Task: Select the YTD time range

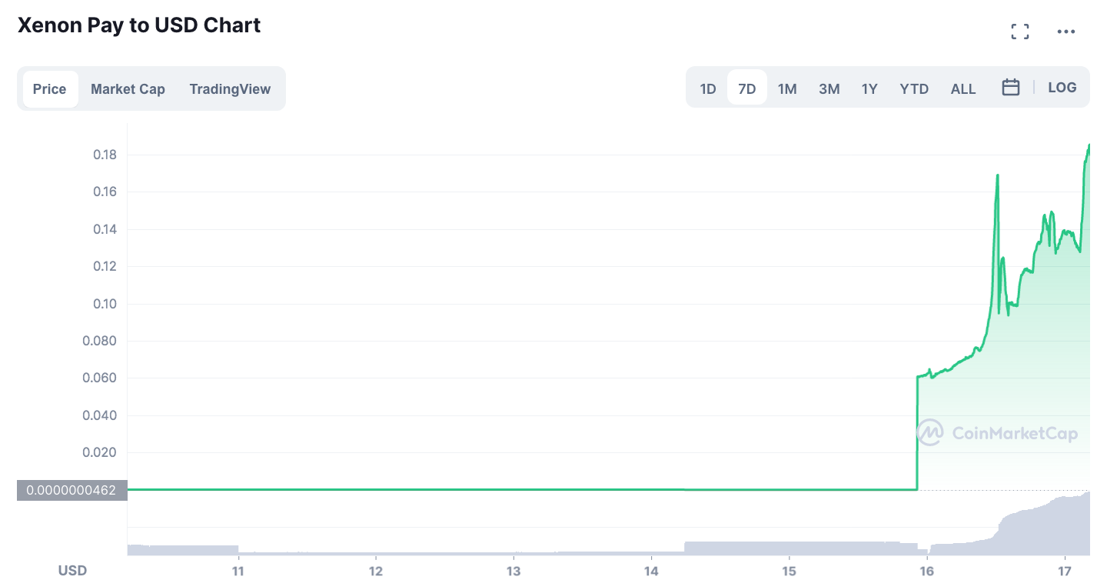Action: [914, 88]
